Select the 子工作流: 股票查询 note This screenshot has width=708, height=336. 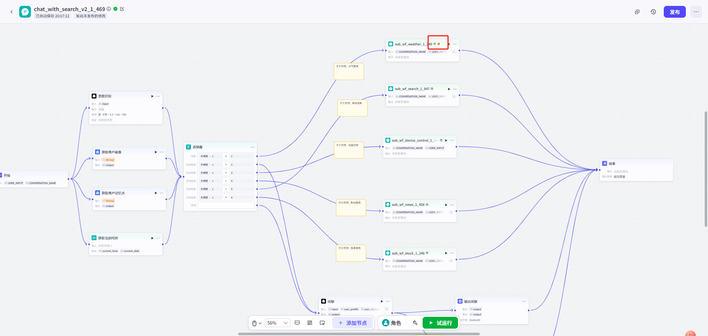coord(351,253)
